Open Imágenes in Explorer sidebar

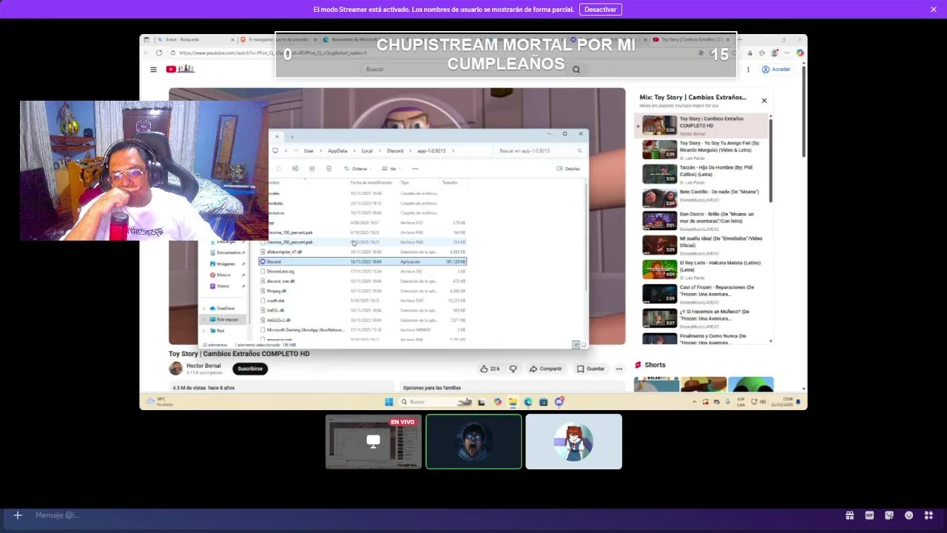(226, 264)
